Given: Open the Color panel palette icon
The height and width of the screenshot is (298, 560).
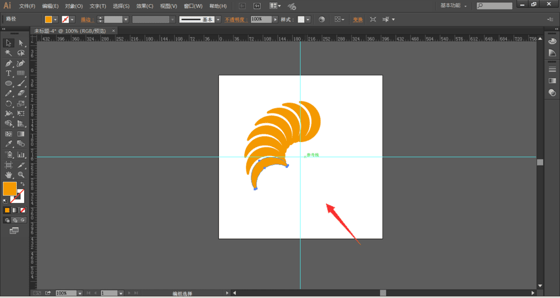Looking at the screenshot, I should (x=552, y=41).
